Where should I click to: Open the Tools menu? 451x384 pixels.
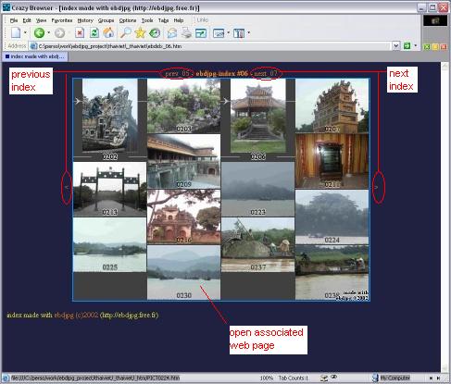(x=147, y=20)
